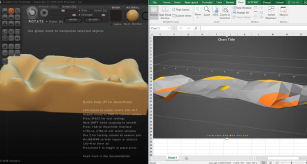Select the Draw brush in Sculptris
This screenshot has height=164, width=307.
pos(5,17)
